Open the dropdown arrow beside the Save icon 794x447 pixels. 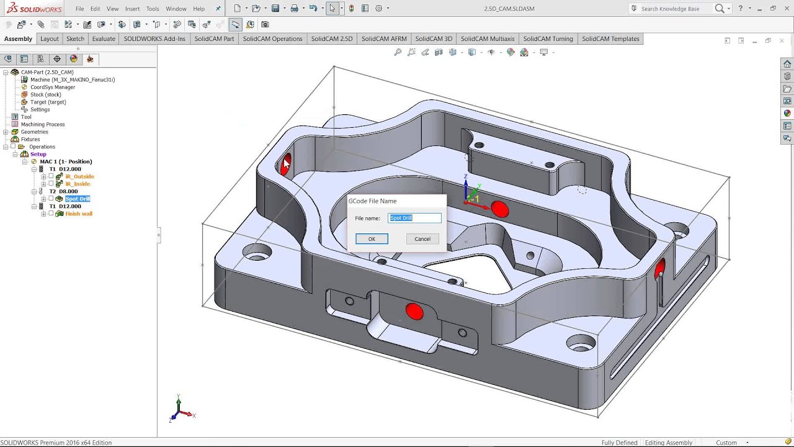coord(283,9)
